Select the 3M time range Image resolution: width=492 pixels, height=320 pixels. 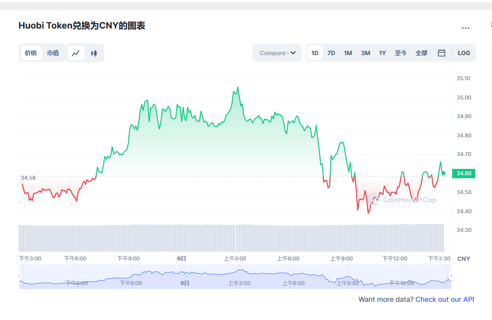(x=365, y=53)
